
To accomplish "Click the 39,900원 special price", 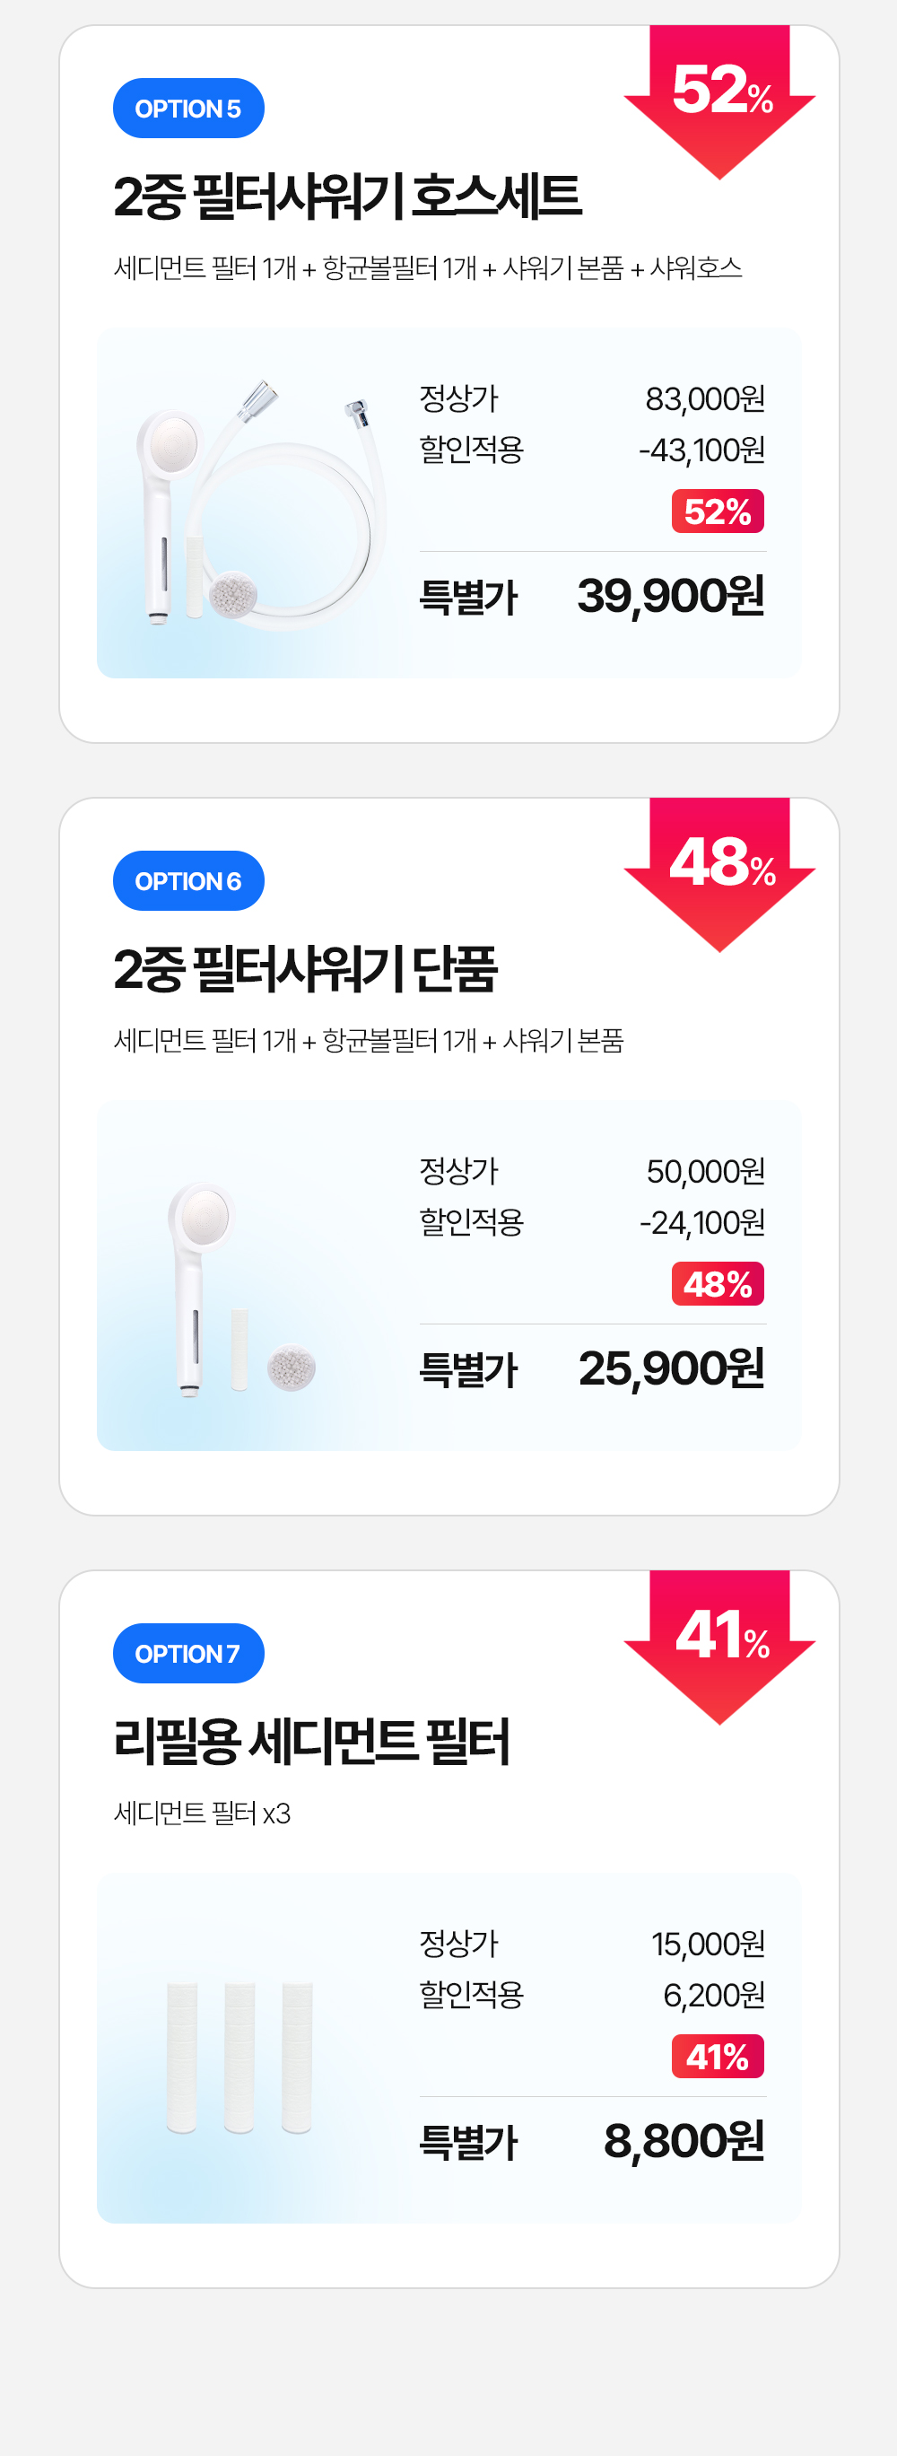I will pos(671,596).
